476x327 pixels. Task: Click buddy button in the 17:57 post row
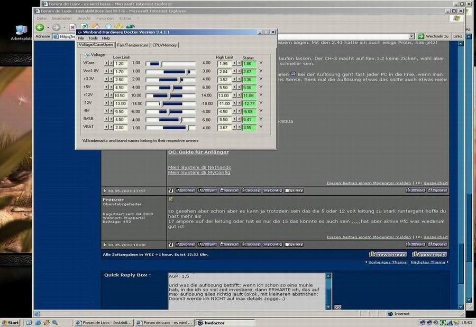251,190
